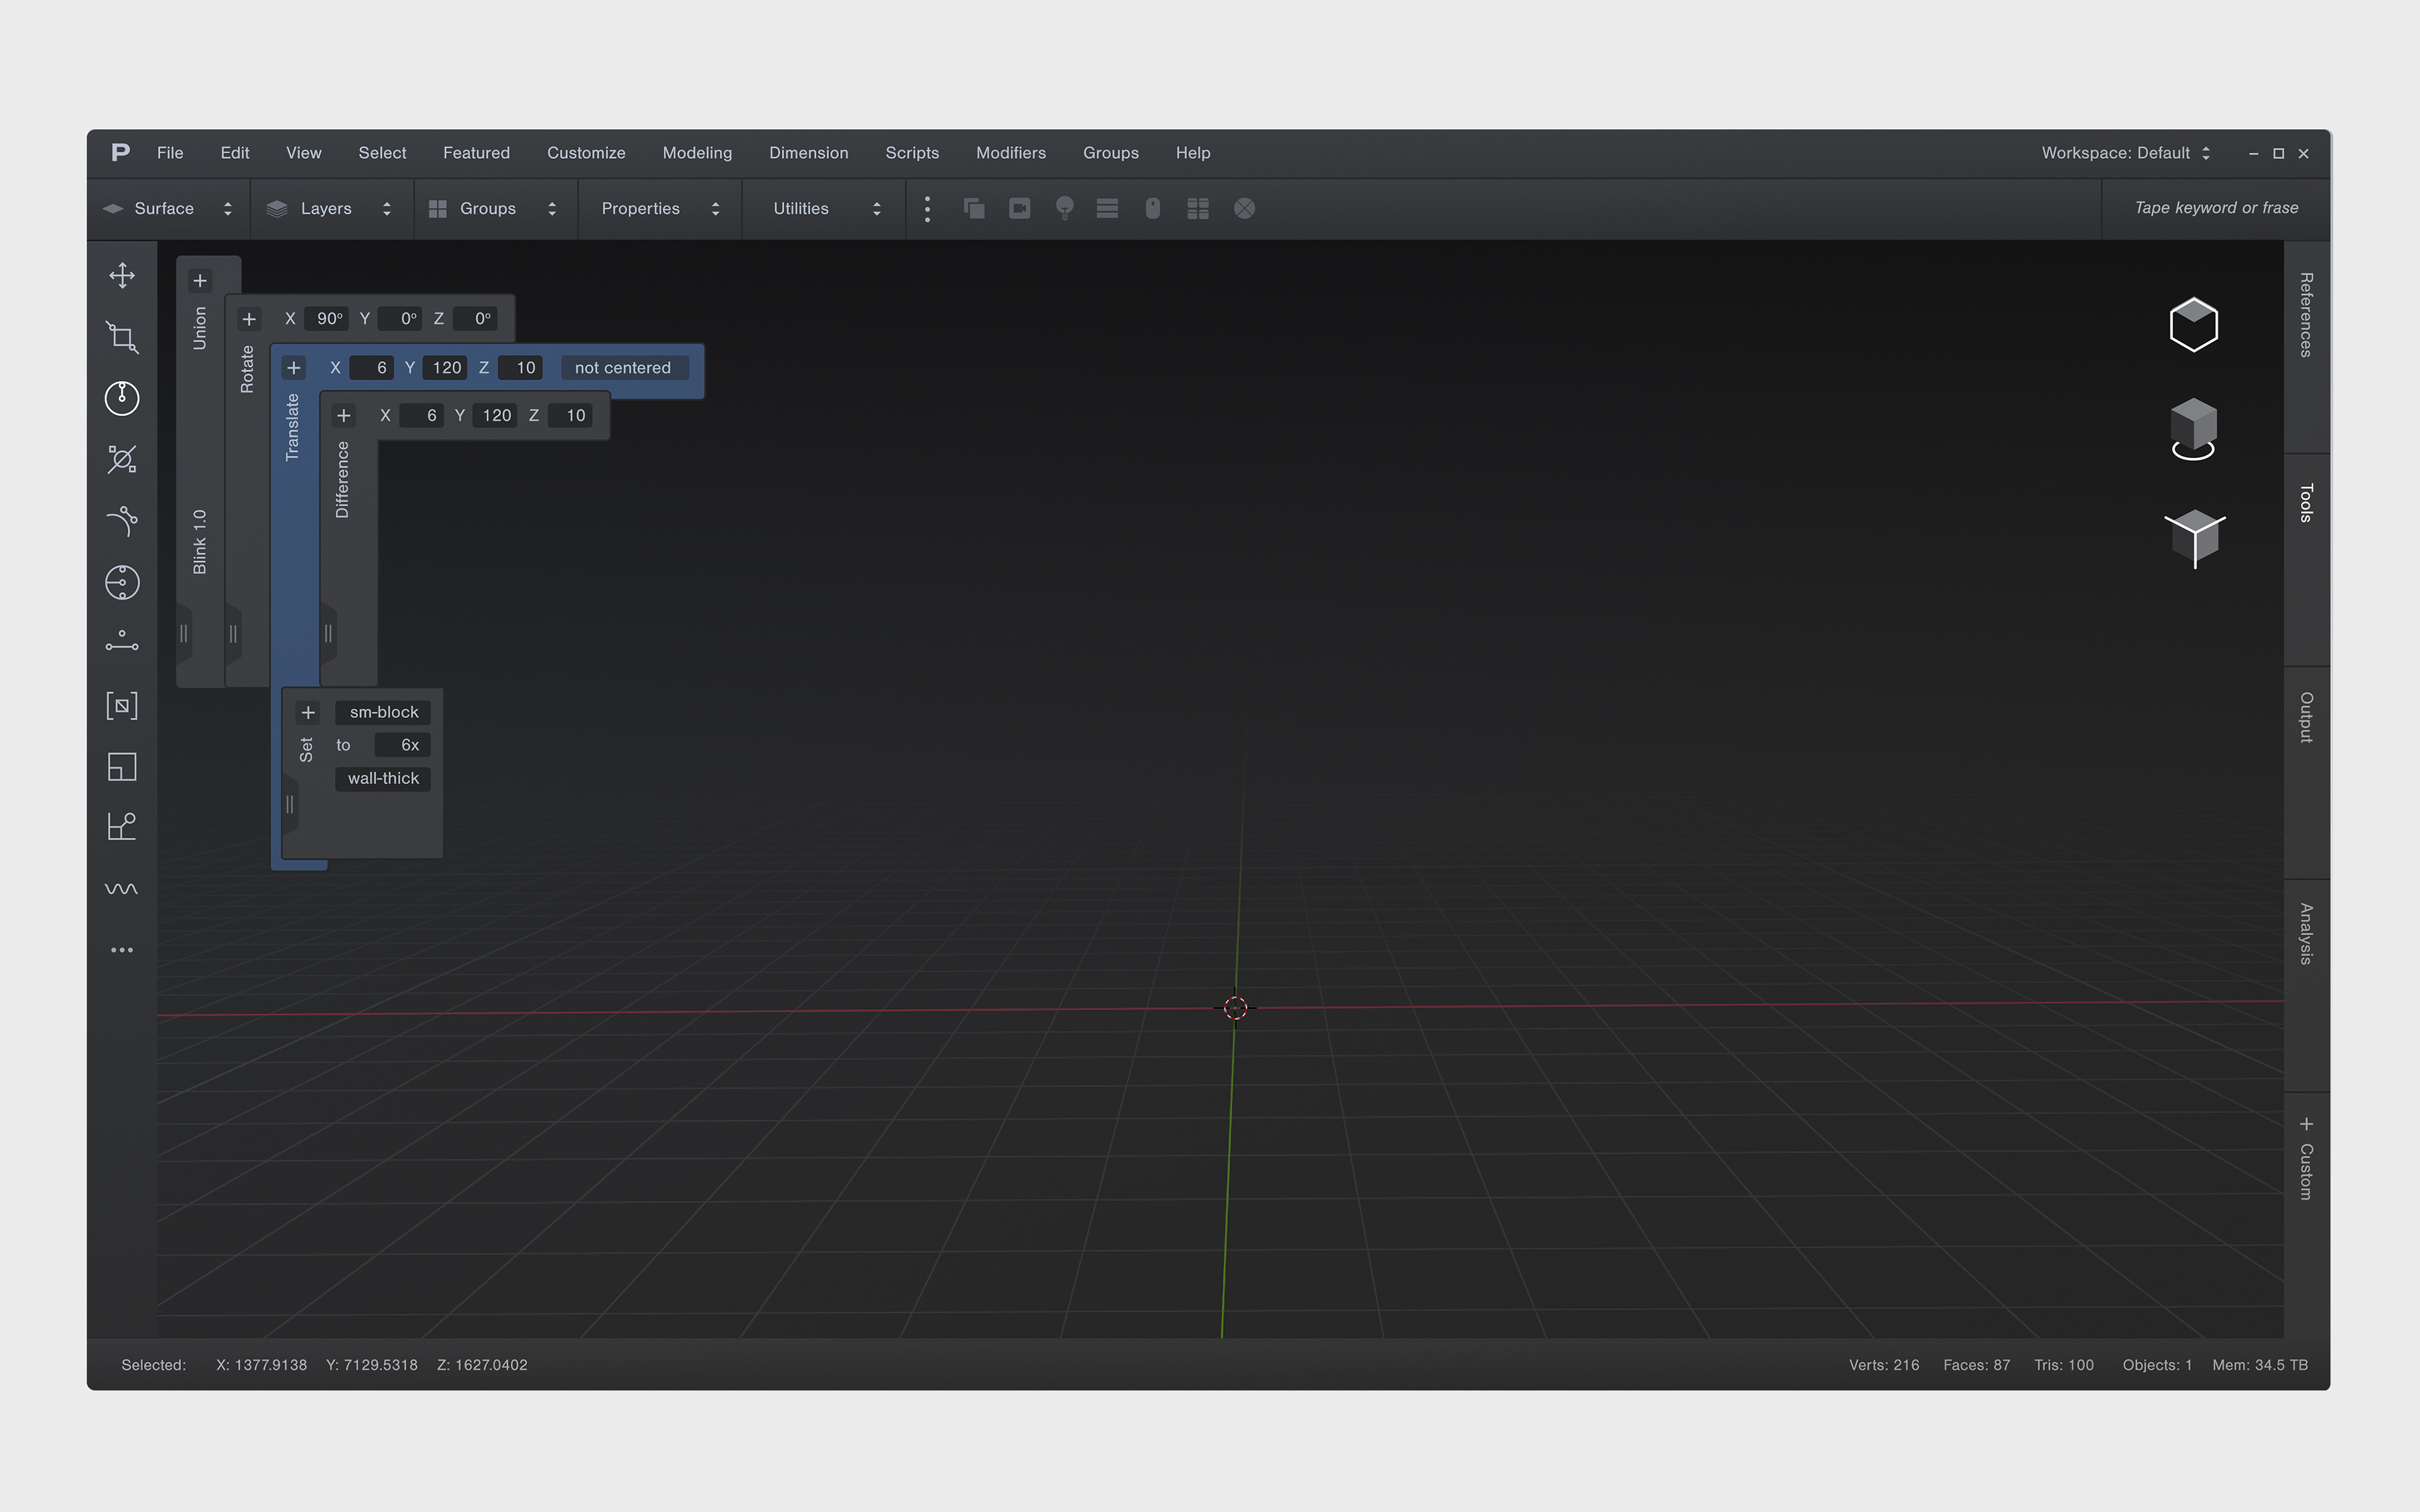Click the wall-thick variable button
This screenshot has width=2420, height=1512.
tap(383, 778)
